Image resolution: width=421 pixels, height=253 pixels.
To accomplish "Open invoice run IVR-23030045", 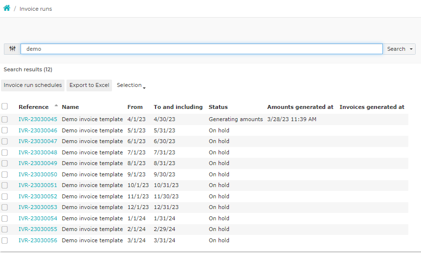I will [x=38, y=119].
